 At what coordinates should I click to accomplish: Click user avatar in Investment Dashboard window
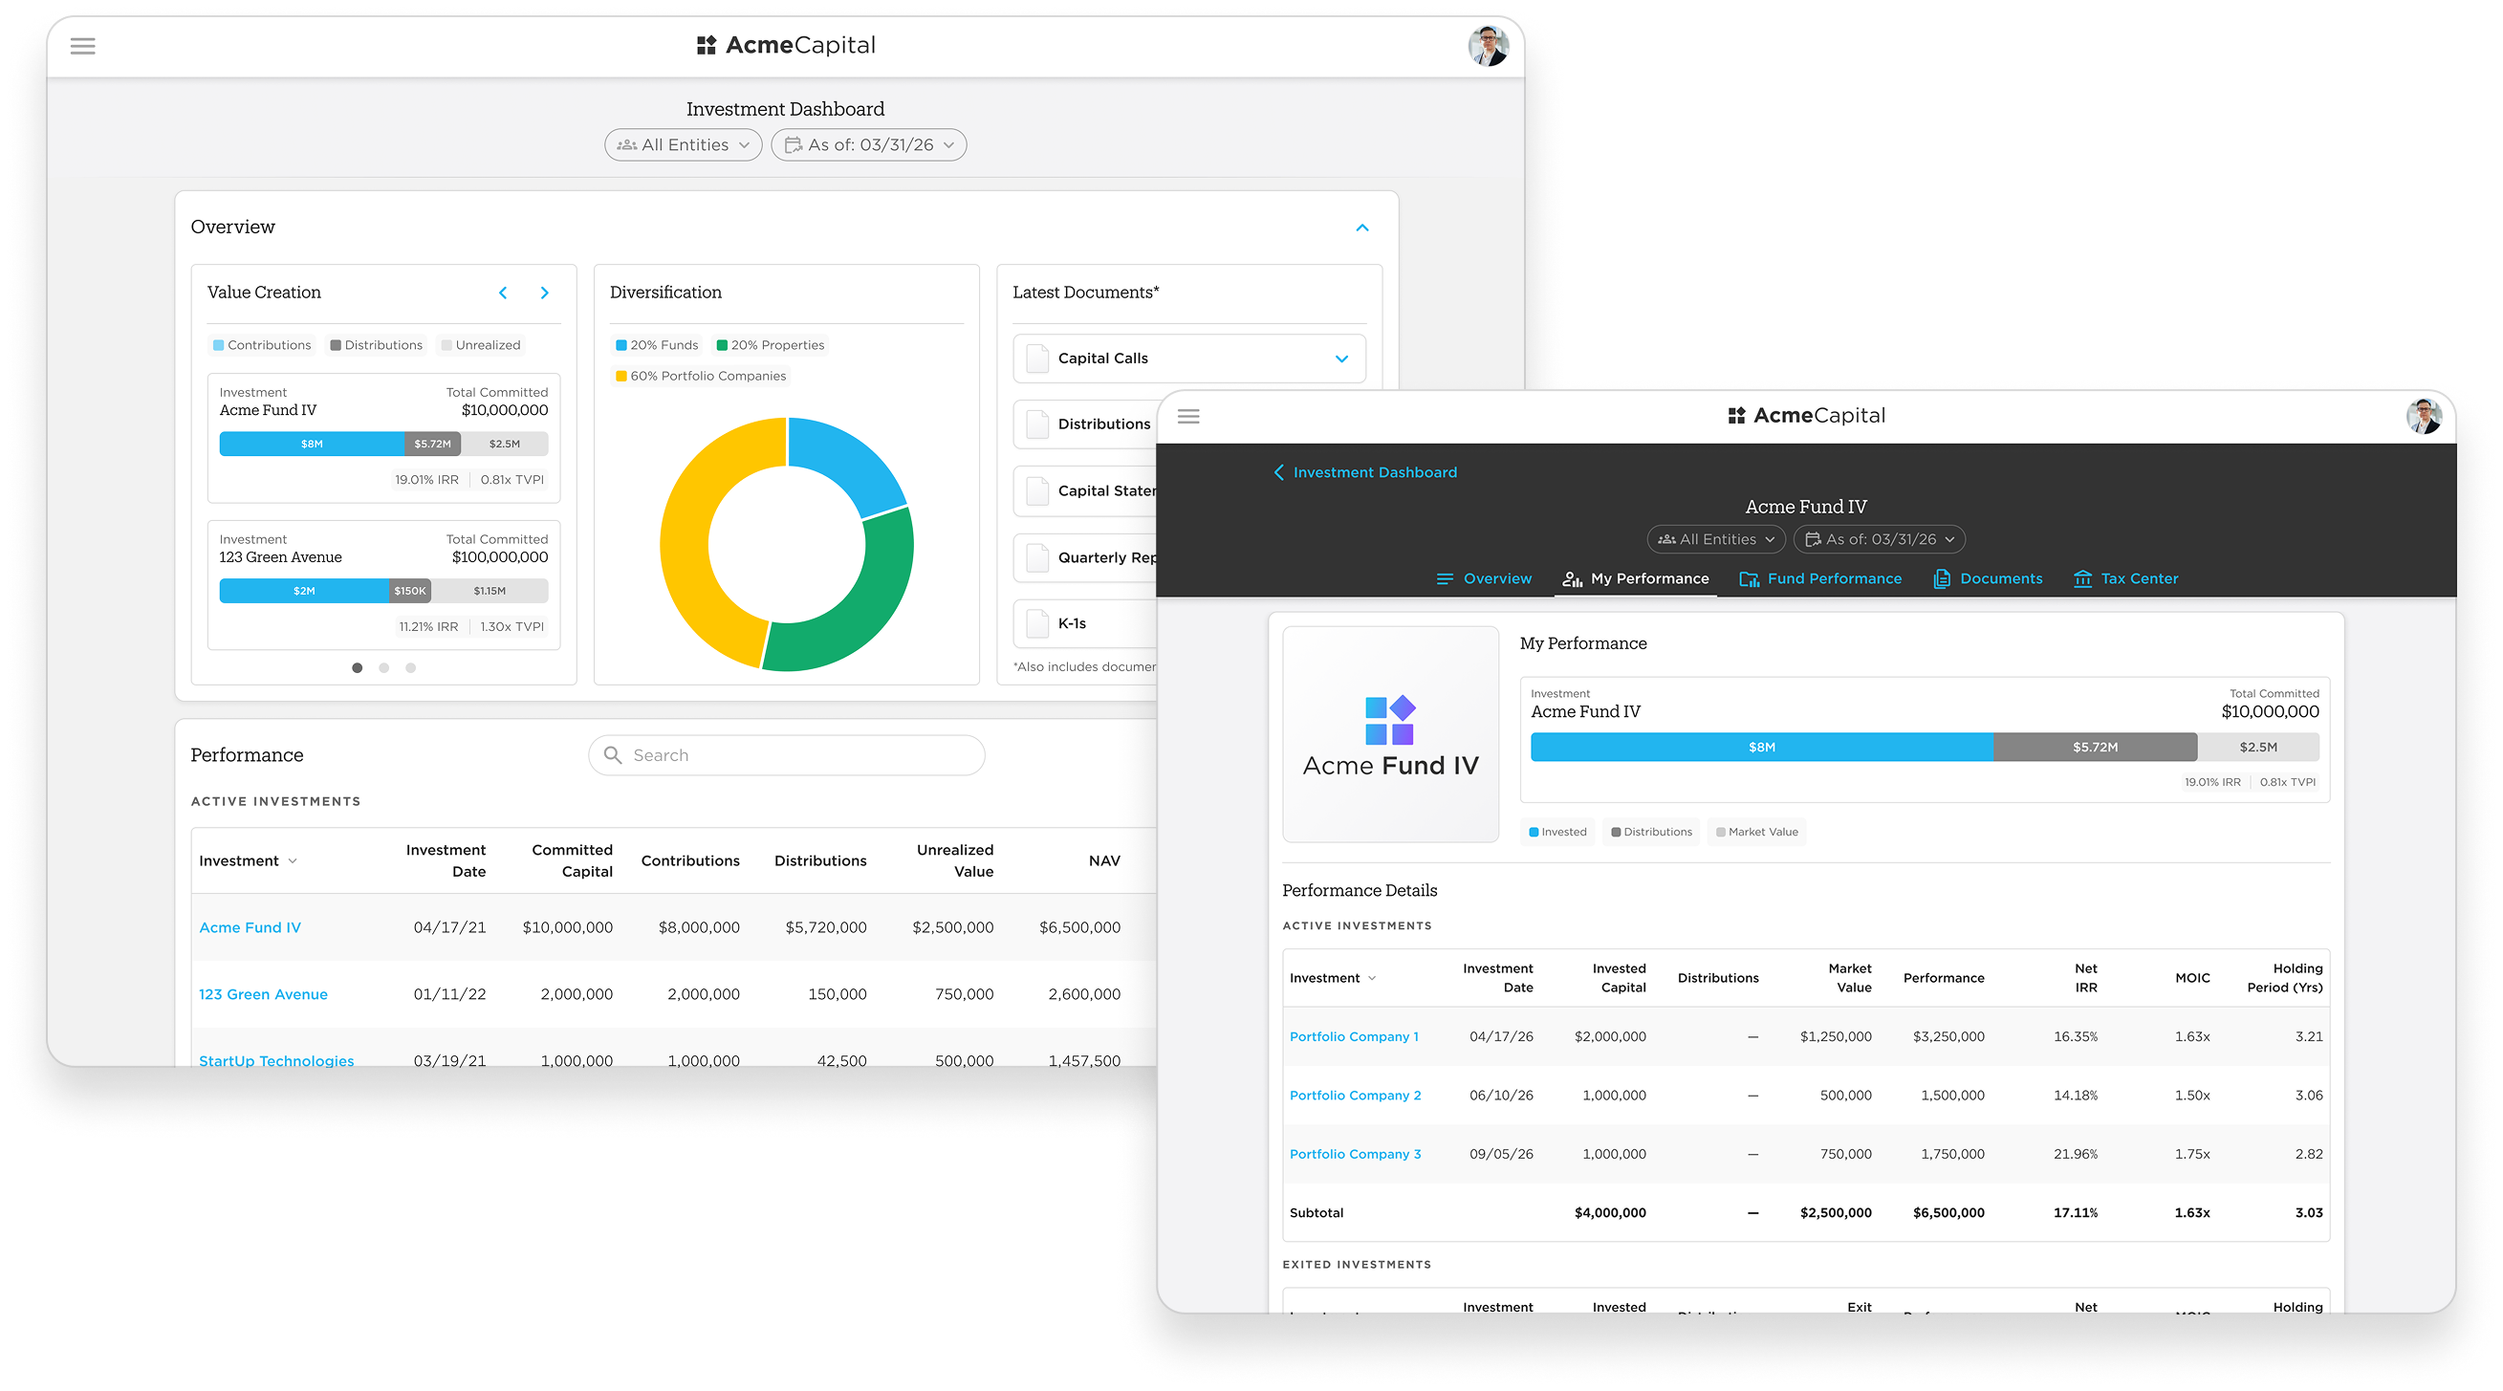[x=1488, y=46]
